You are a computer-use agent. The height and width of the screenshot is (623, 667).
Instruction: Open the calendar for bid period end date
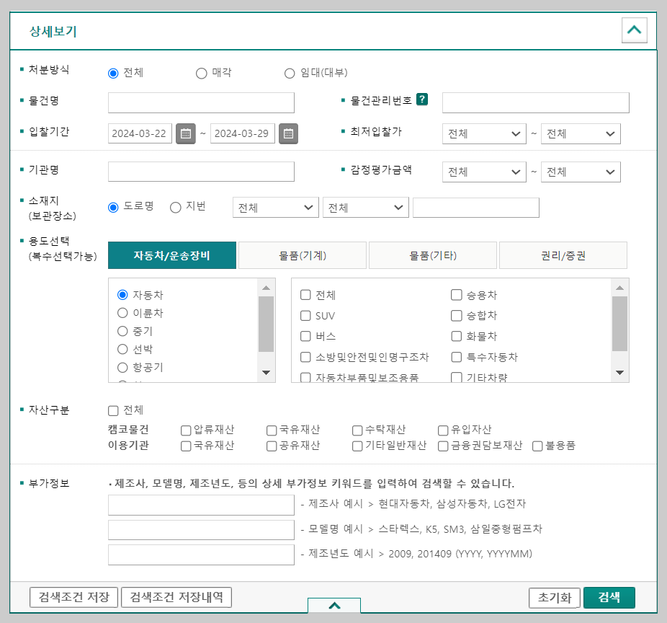coord(288,133)
